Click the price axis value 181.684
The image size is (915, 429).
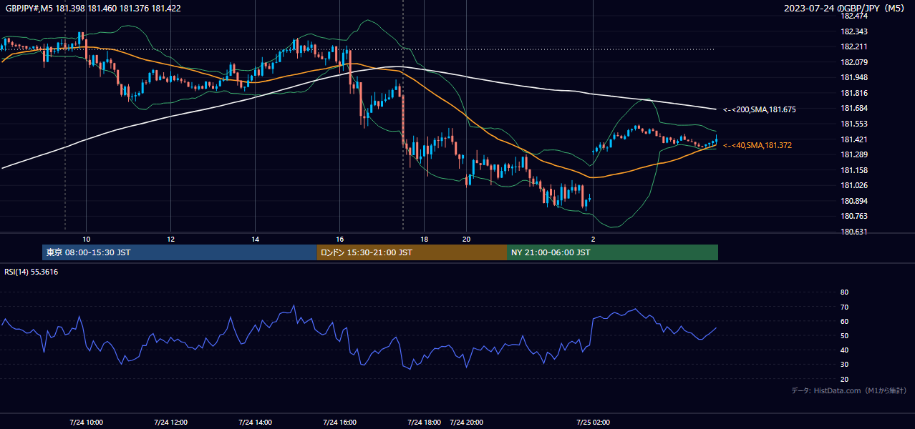coord(853,108)
